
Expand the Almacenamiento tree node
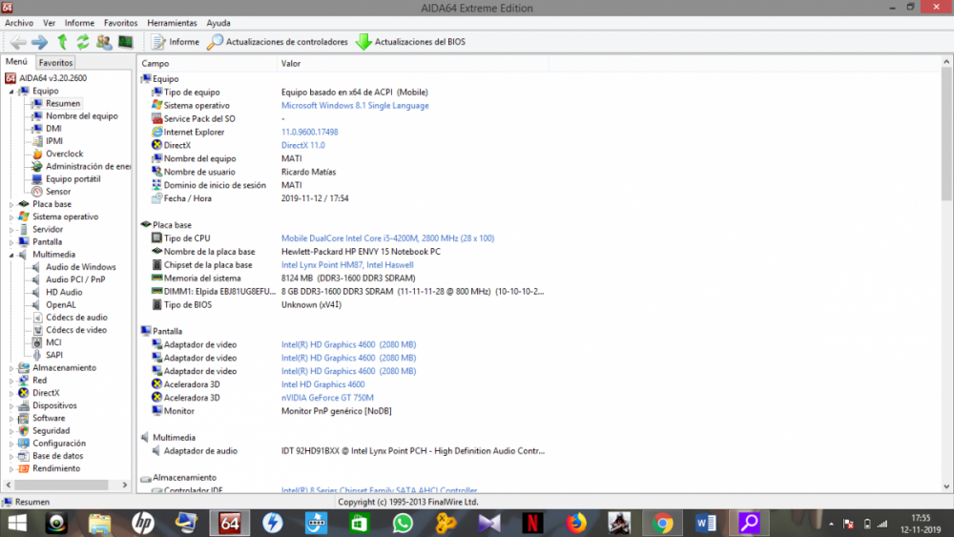(x=10, y=368)
